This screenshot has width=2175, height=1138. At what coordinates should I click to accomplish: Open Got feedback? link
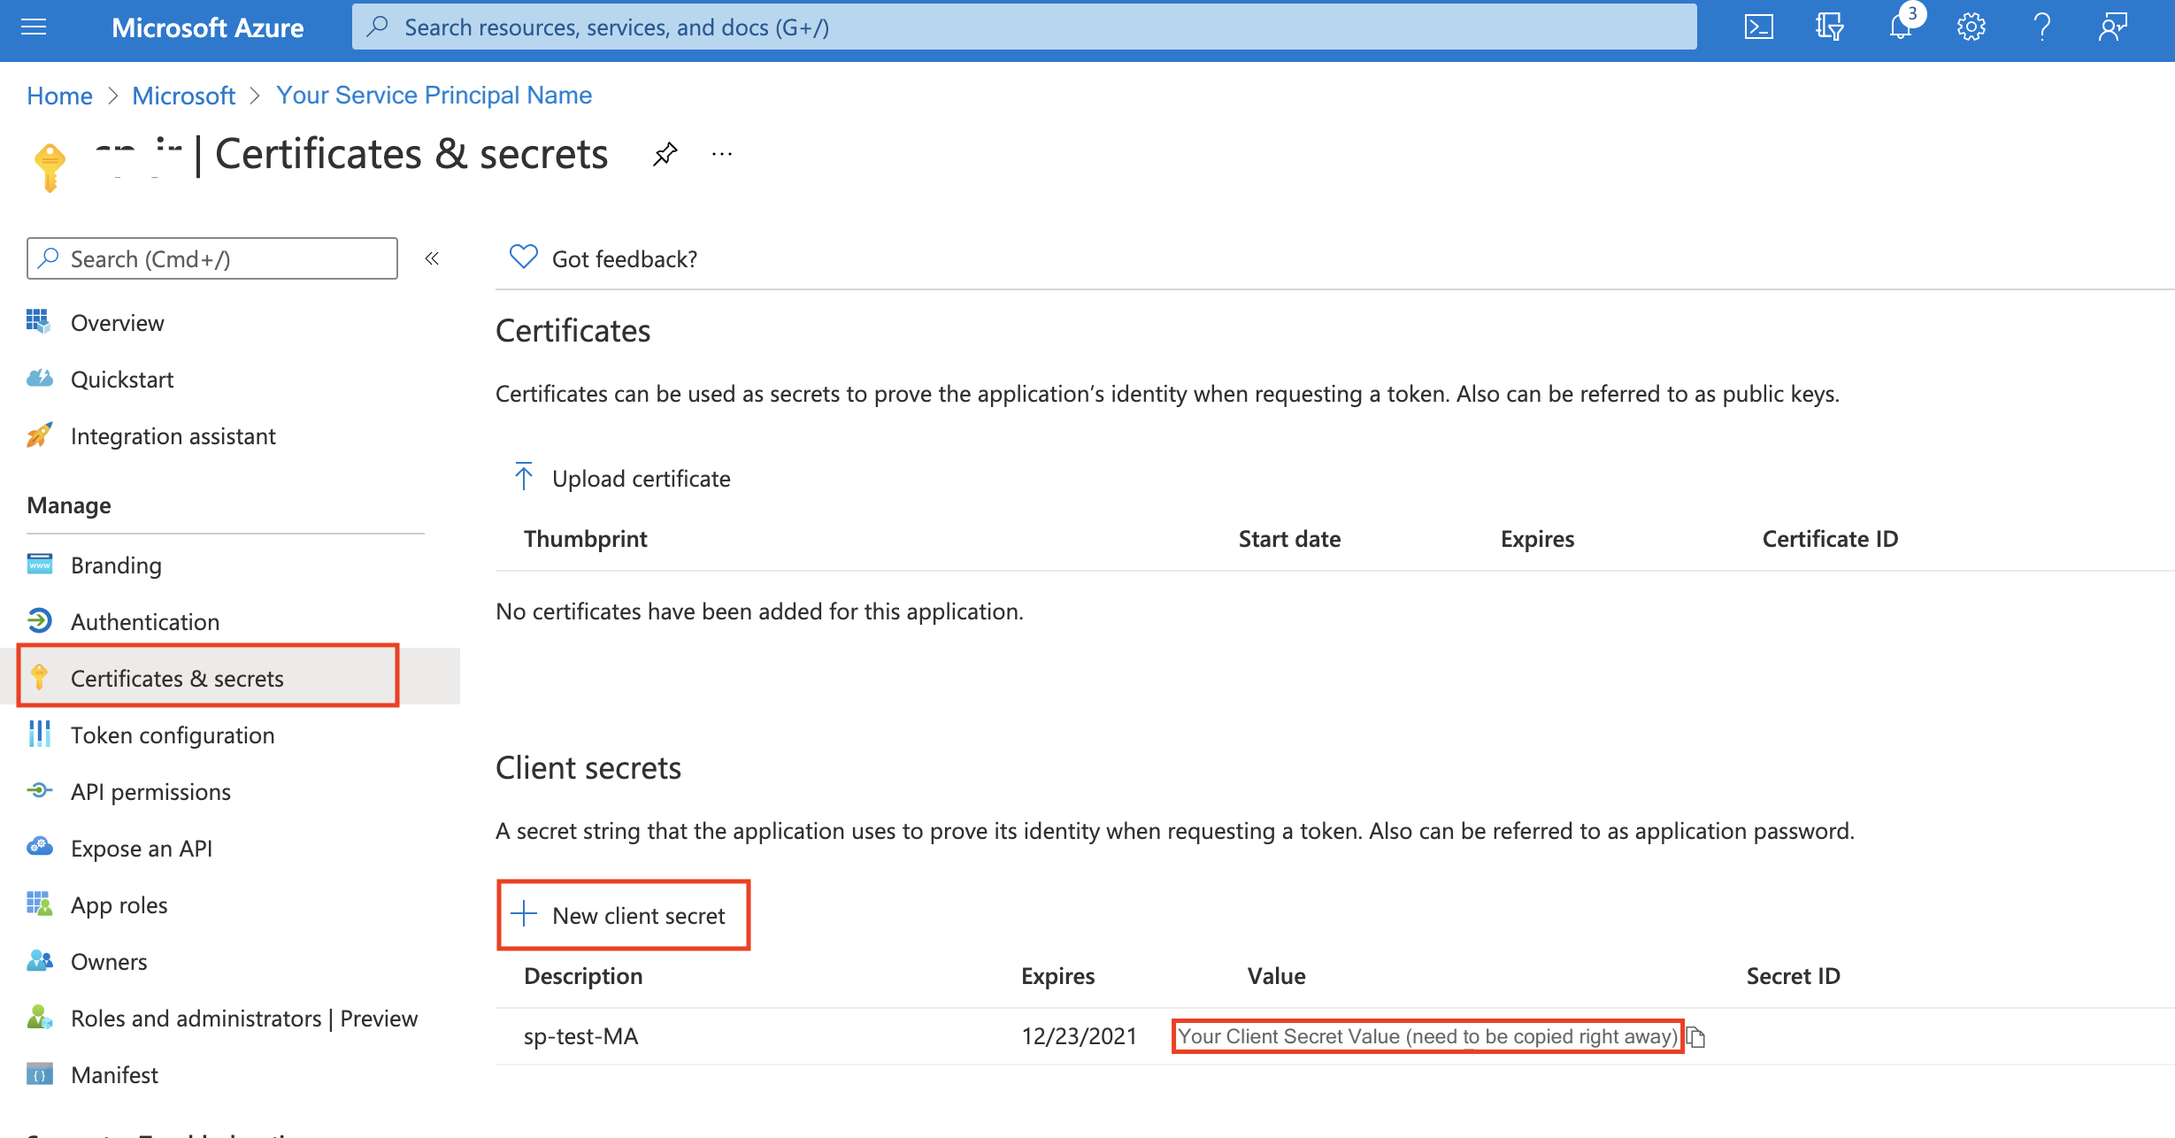coord(603,259)
